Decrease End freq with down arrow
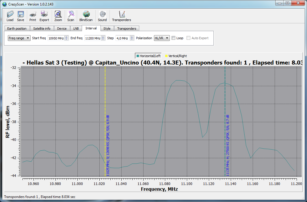 point(103,39)
